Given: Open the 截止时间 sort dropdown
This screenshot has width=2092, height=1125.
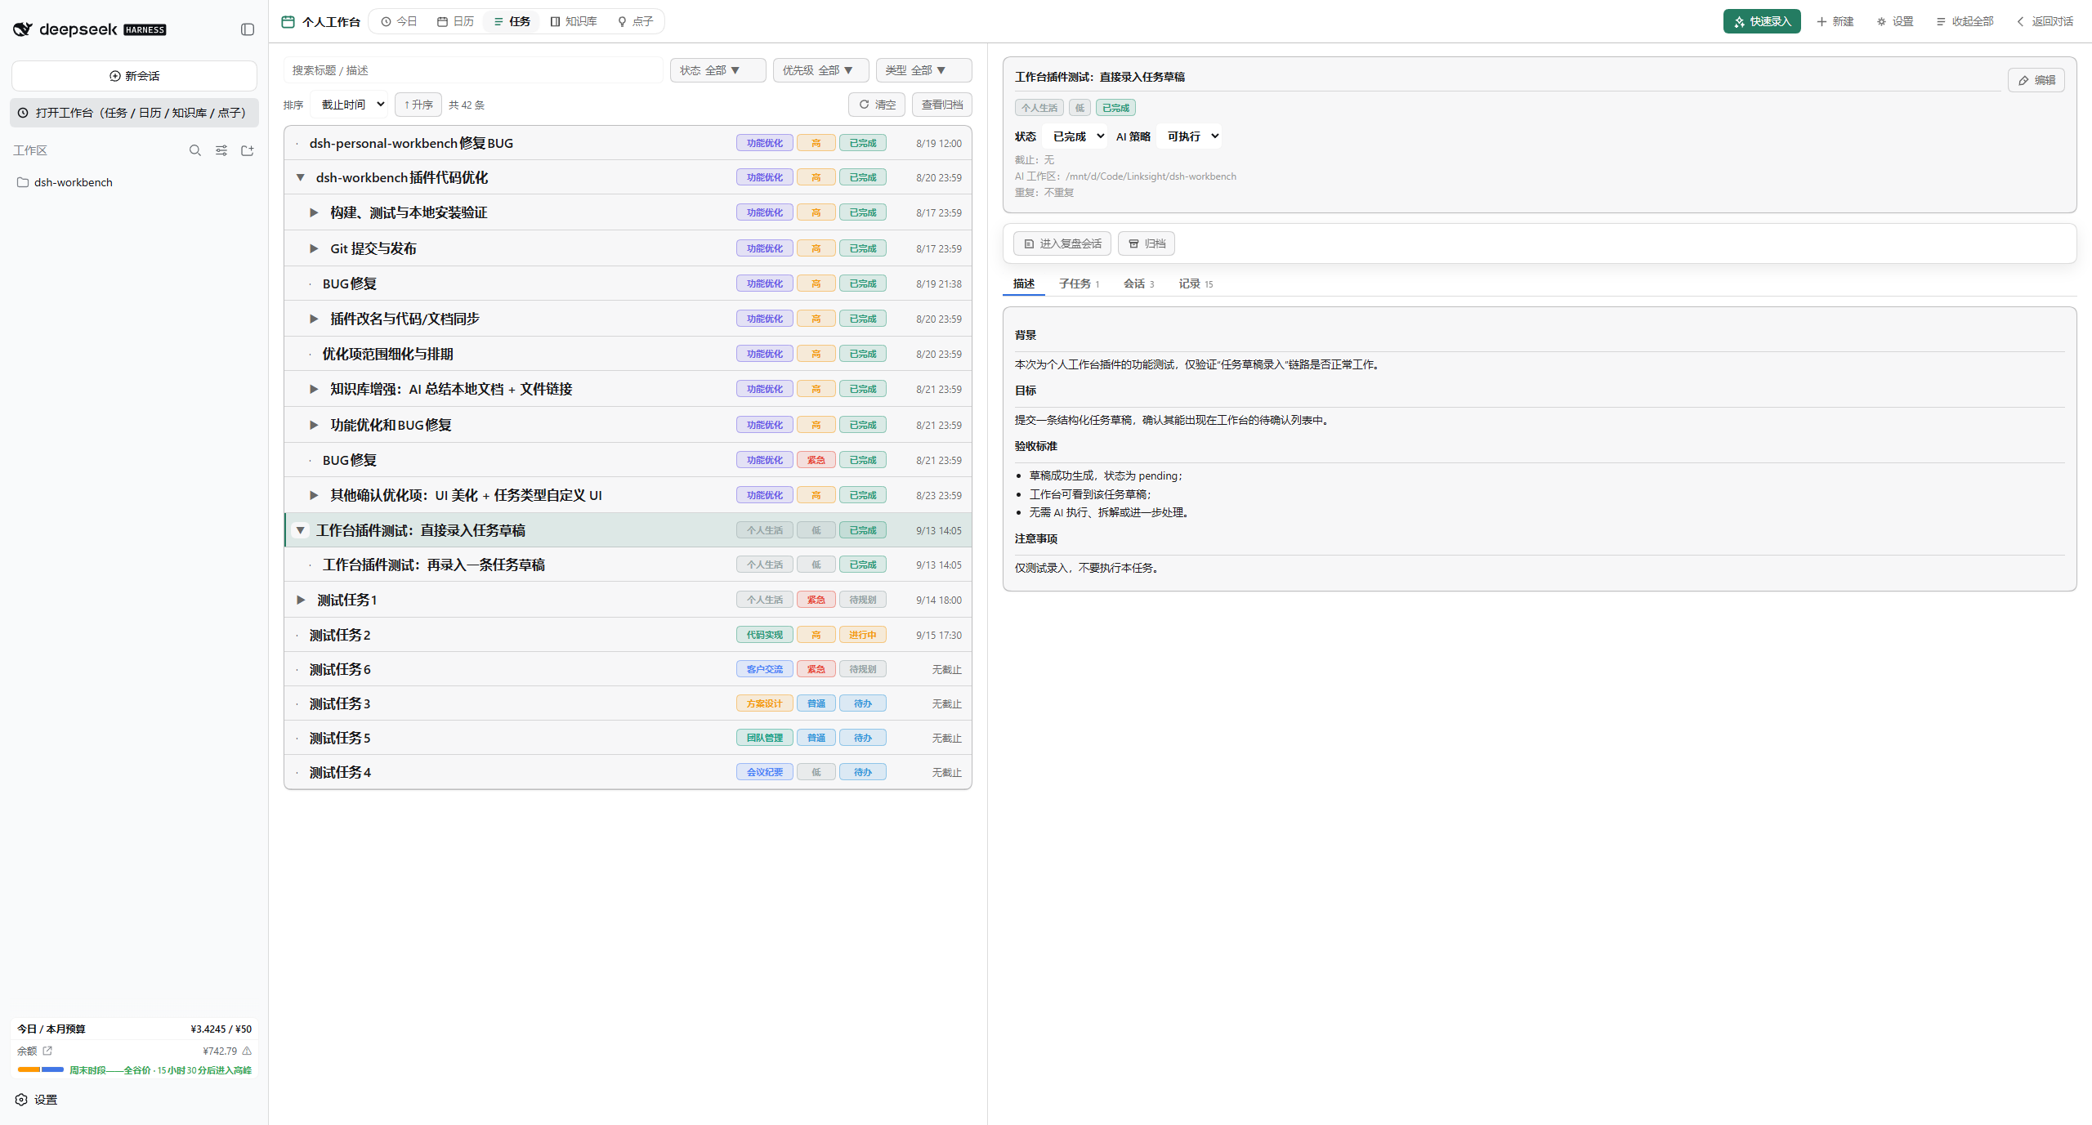Looking at the screenshot, I should [351, 105].
